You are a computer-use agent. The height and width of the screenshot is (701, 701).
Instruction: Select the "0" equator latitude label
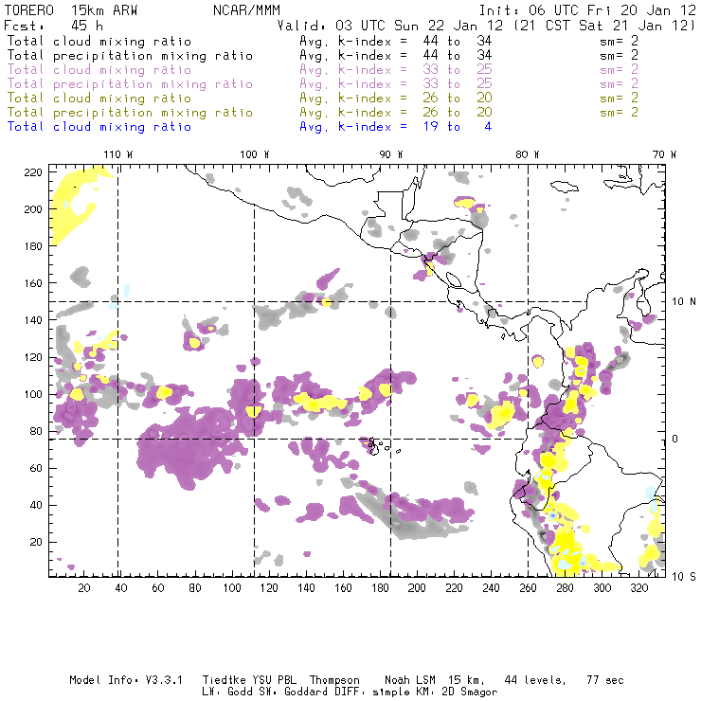(x=675, y=439)
